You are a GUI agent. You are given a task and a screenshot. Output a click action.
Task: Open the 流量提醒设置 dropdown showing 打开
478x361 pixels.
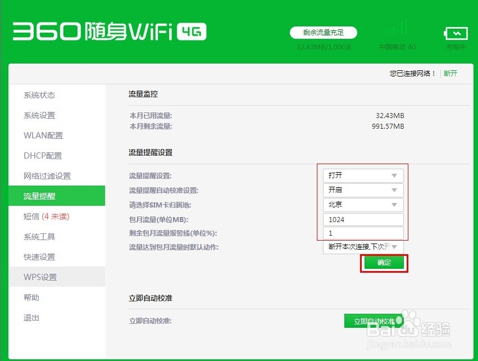pyautogui.click(x=363, y=175)
